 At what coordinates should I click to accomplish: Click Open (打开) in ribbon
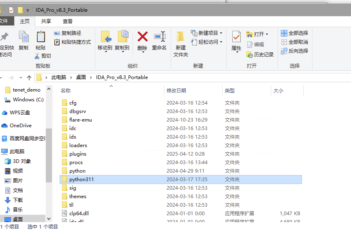click(257, 34)
